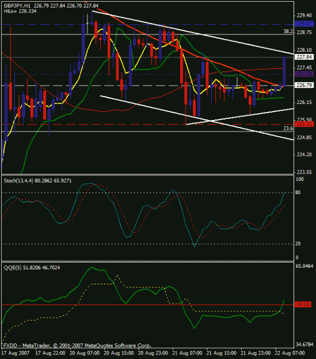Viewport: 316px width, 359px height.
Task: Click the stochastic 80 level label
Action: pos(298,192)
